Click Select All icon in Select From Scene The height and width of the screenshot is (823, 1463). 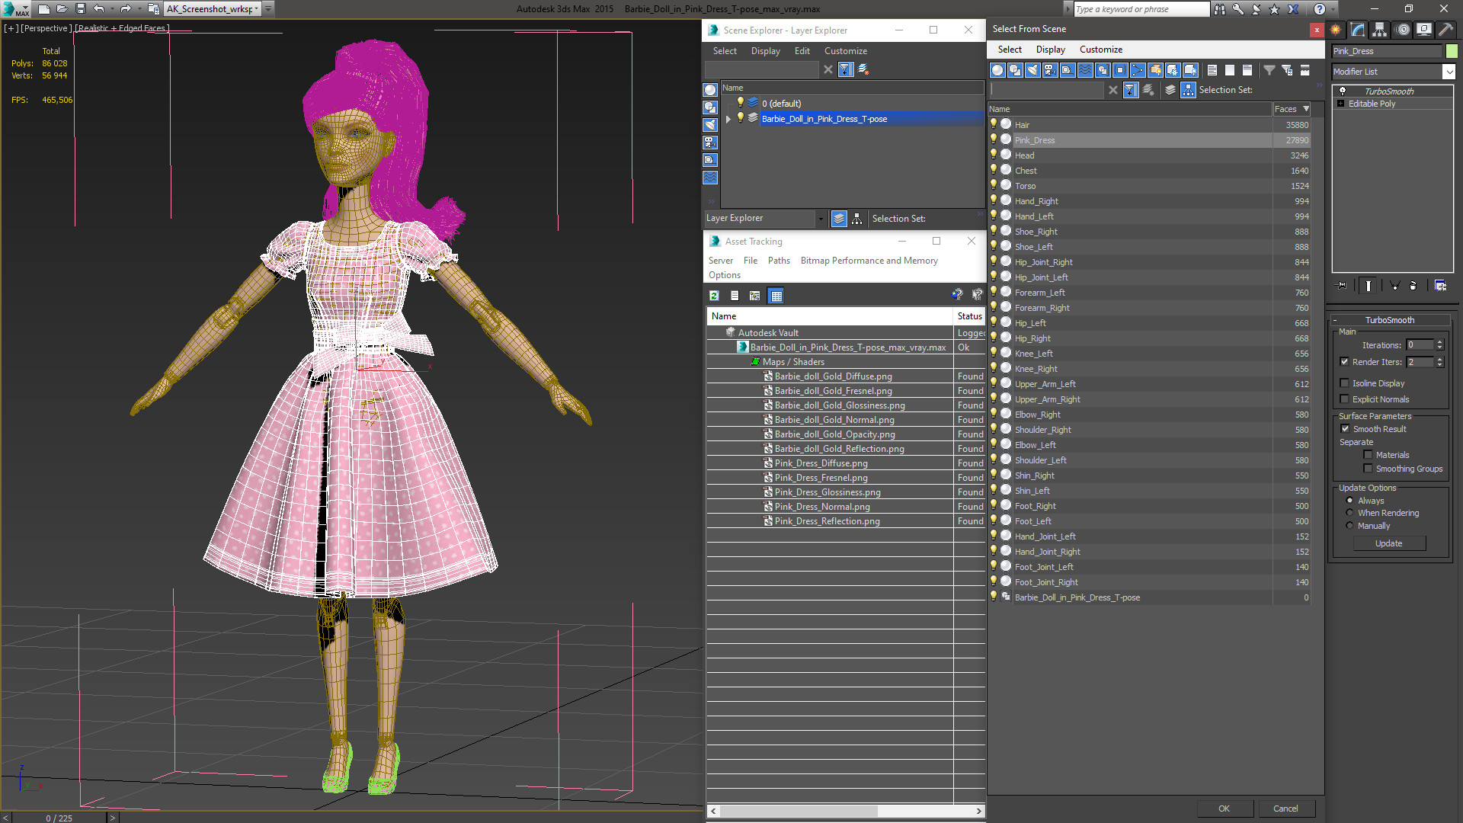pos(1212,70)
